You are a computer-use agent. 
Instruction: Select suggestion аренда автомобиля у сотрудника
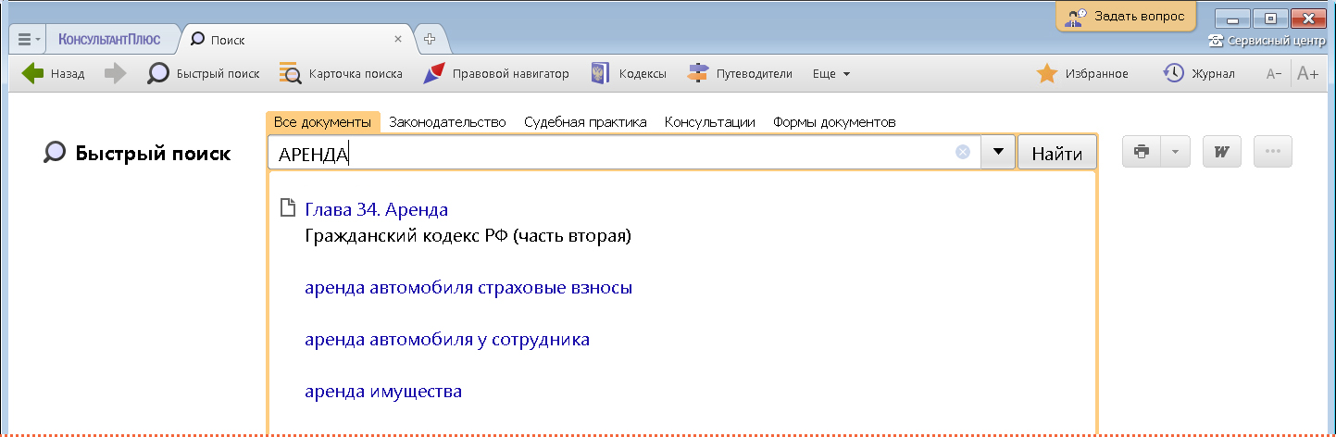coord(447,340)
